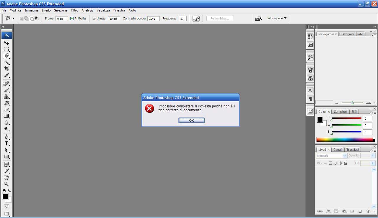
Task: Click the layer style fx button
Action: pos(328,211)
